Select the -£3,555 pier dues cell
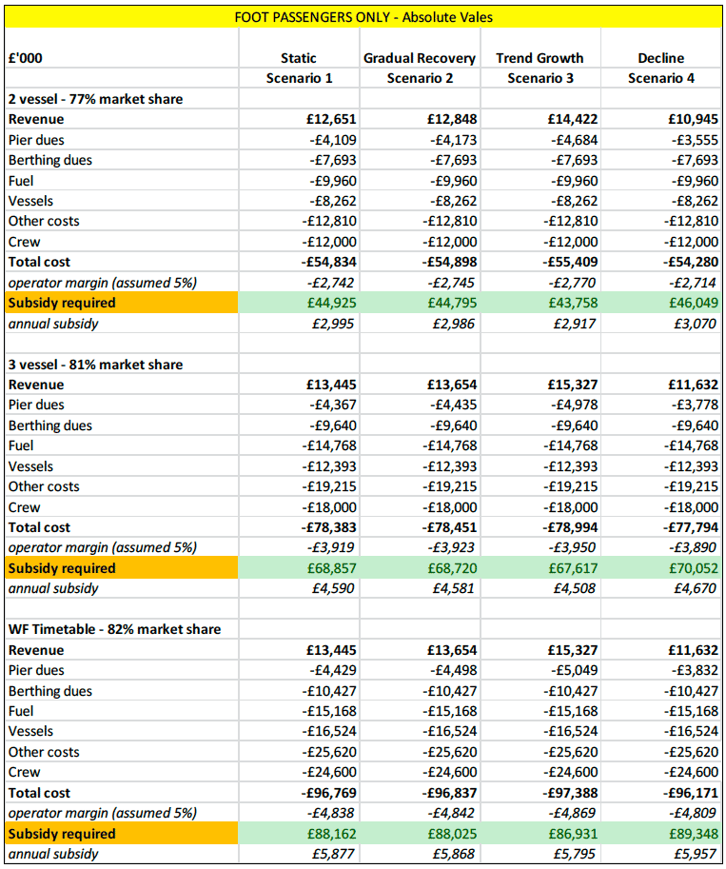Image resolution: width=726 pixels, height=869 pixels. click(x=695, y=140)
